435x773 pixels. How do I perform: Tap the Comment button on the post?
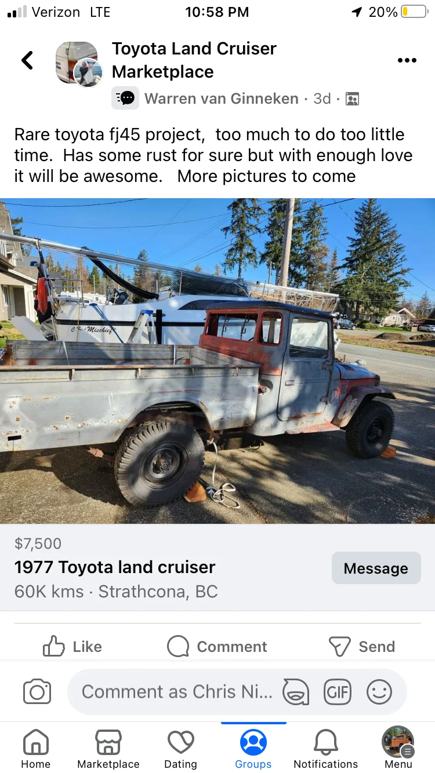click(217, 646)
